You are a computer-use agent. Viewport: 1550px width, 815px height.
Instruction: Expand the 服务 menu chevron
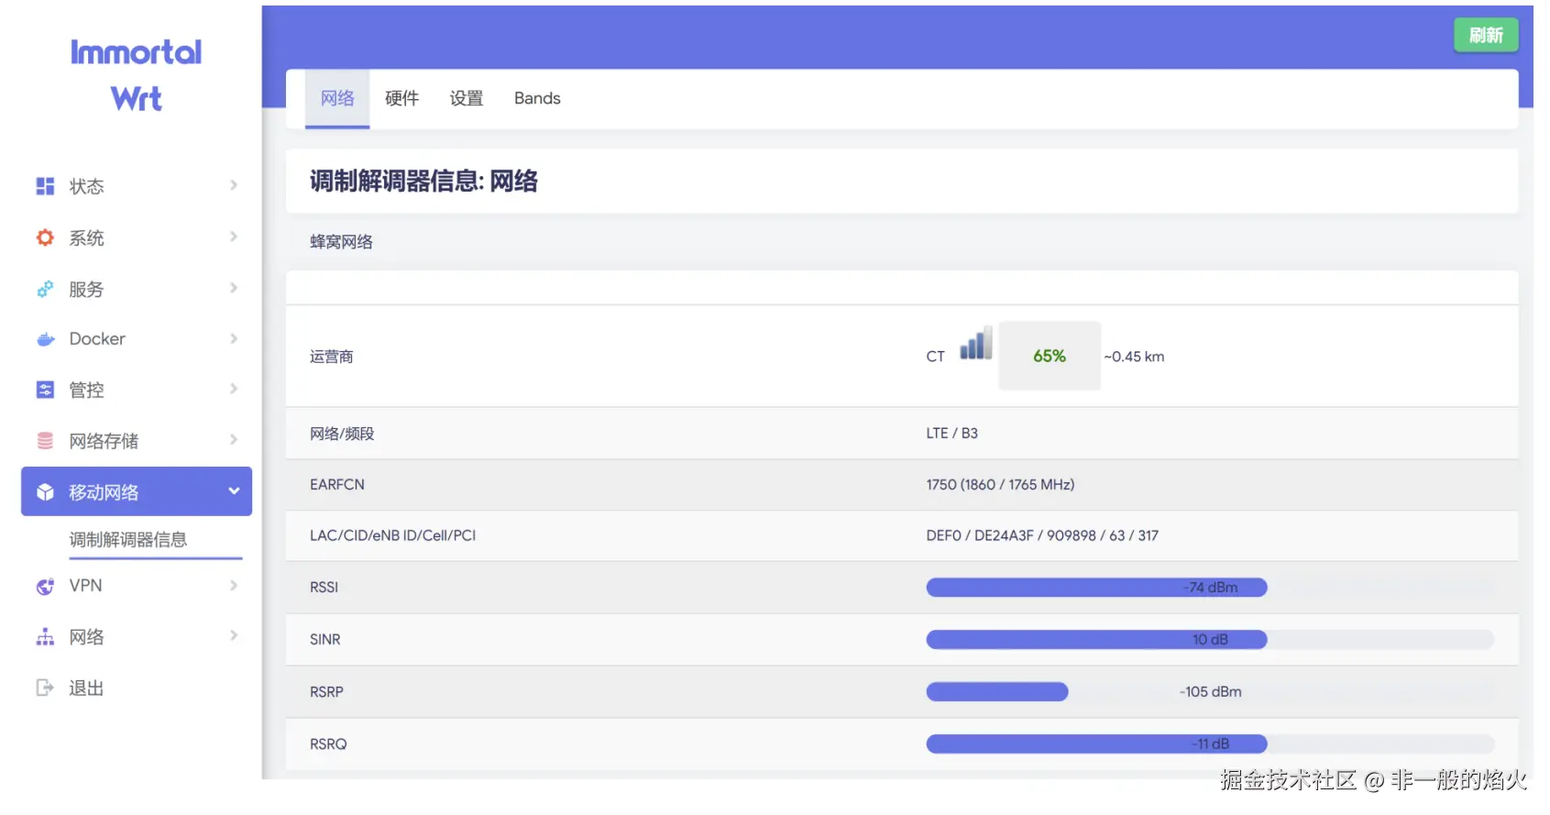point(234,288)
